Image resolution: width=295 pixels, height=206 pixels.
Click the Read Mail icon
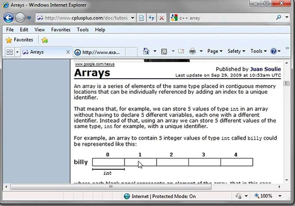pyautogui.click(x=181, y=51)
